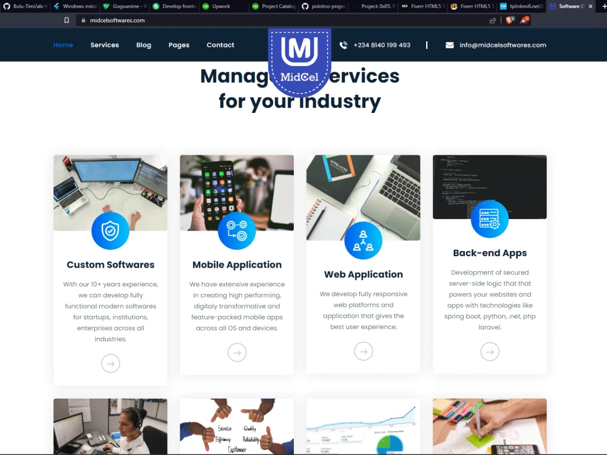Go to Home menu item
Image resolution: width=607 pixels, height=455 pixels.
coord(63,45)
